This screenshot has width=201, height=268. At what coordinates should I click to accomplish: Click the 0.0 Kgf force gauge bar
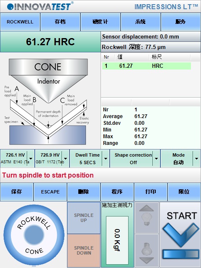[x=117, y=240]
